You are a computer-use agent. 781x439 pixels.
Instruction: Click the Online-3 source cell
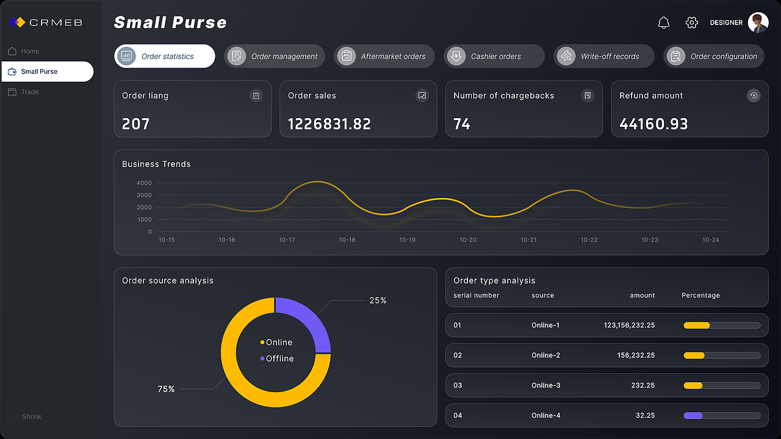(x=545, y=385)
